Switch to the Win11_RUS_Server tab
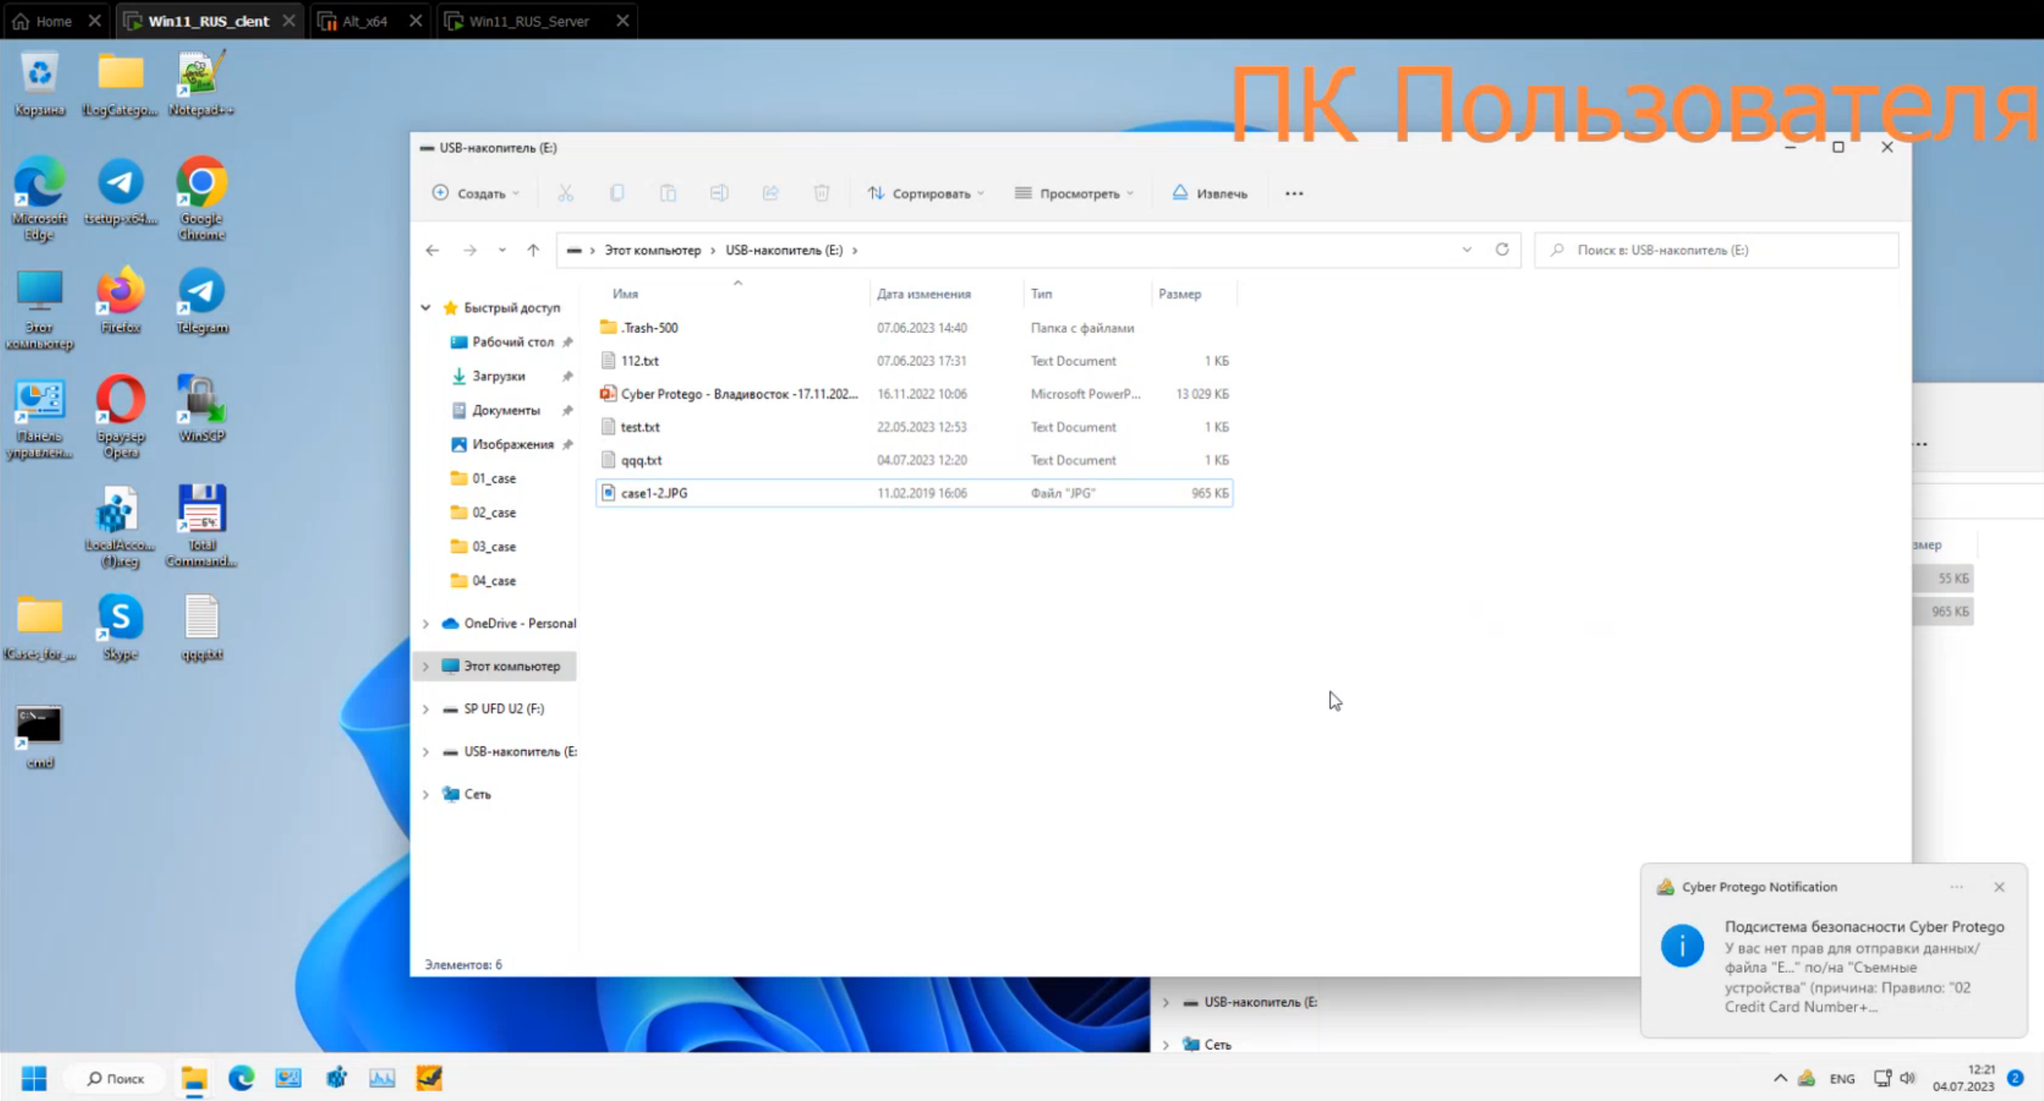 (529, 21)
